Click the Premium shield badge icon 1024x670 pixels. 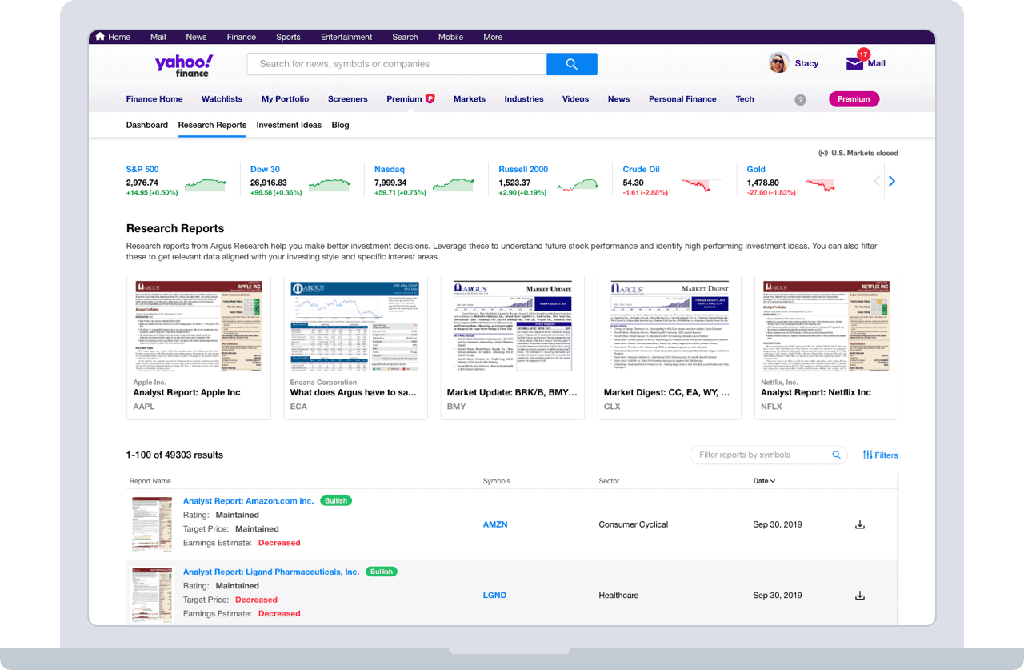click(x=430, y=99)
